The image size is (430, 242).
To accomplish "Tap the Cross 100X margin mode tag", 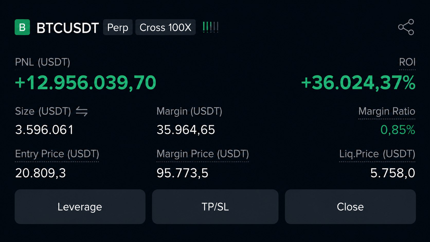I will point(165,27).
